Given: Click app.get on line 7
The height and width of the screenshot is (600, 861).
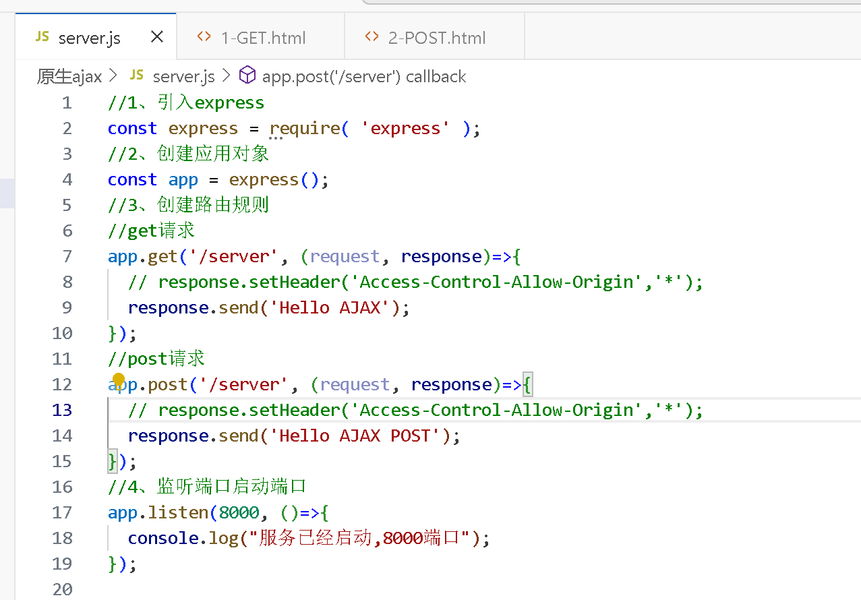Looking at the screenshot, I should pos(143,256).
